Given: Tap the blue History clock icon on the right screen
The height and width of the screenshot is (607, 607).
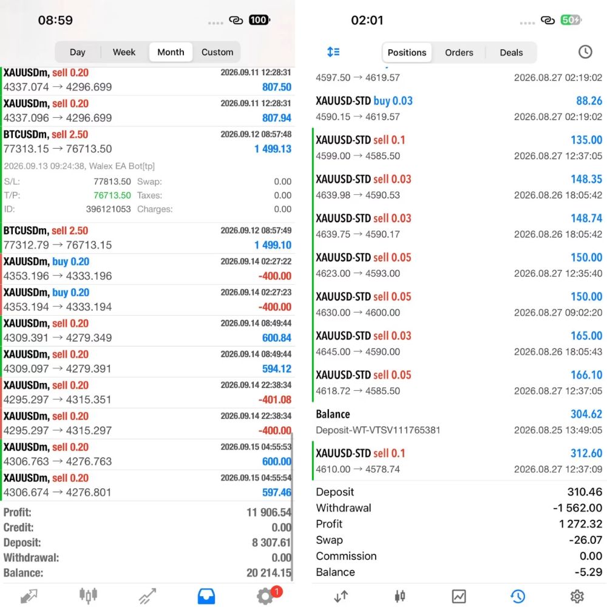Looking at the screenshot, I should point(518,596).
